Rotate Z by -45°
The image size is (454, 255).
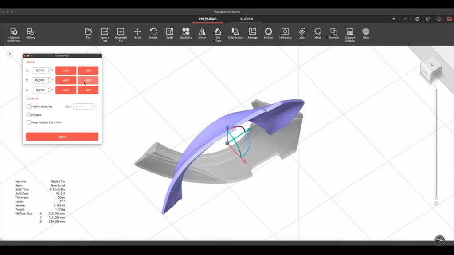point(88,90)
